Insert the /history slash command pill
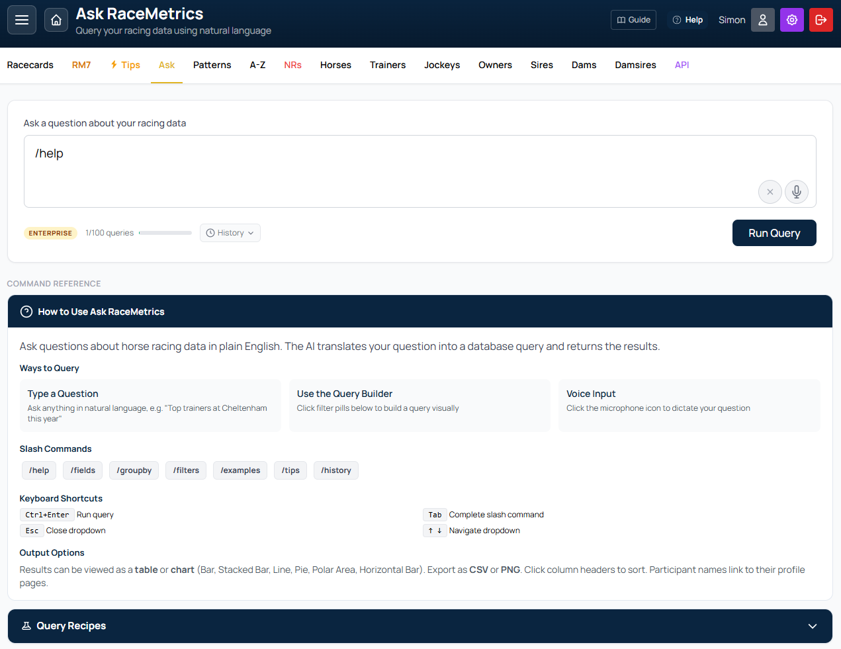Image resolution: width=841 pixels, height=649 pixels. click(336, 470)
